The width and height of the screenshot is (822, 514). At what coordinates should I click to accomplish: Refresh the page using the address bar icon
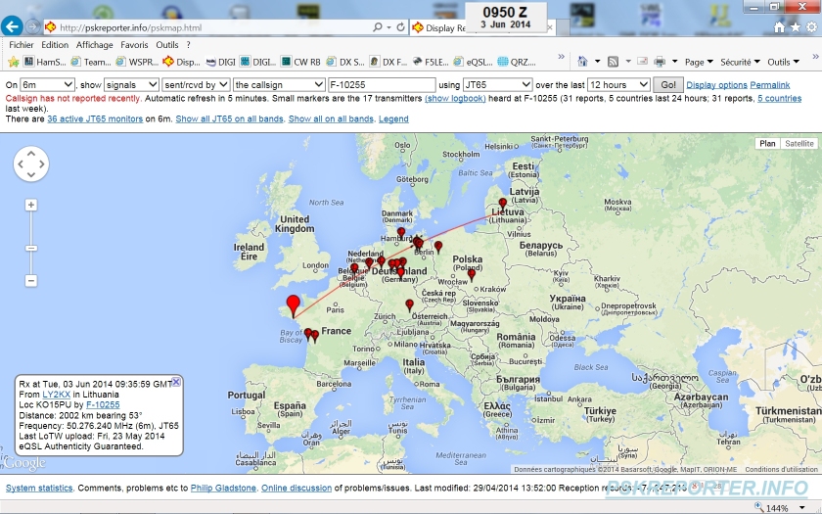(401, 27)
